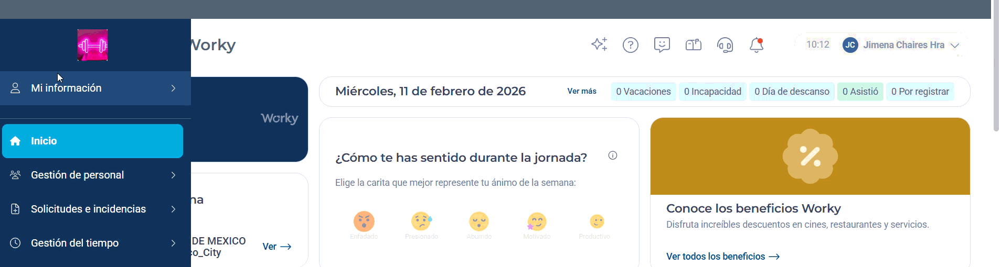Screen dimensions: 1001x267
Task: Click the Worky logo in blue card
Action: click(x=280, y=118)
